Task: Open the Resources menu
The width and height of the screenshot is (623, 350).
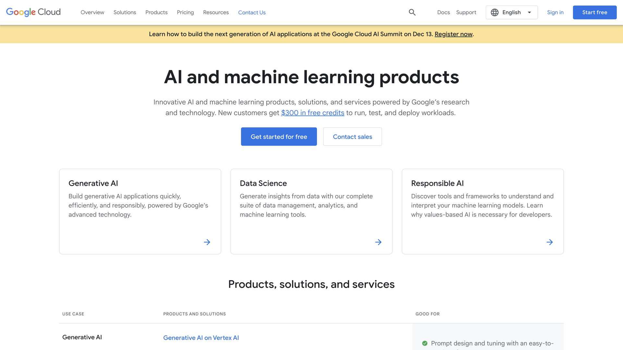Action: 216,12
